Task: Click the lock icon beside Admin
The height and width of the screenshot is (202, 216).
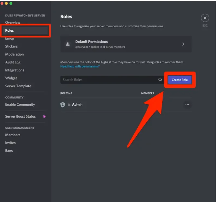Action: (x=69, y=105)
